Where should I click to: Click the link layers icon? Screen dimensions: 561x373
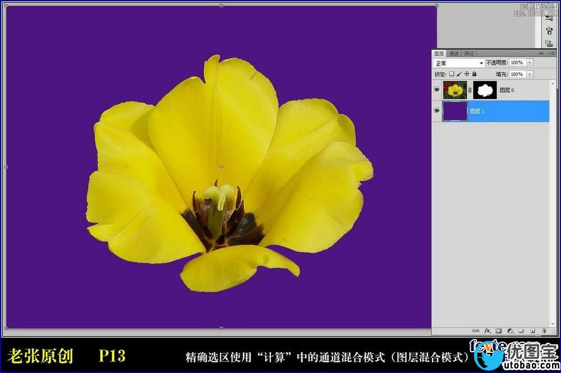[476, 331]
